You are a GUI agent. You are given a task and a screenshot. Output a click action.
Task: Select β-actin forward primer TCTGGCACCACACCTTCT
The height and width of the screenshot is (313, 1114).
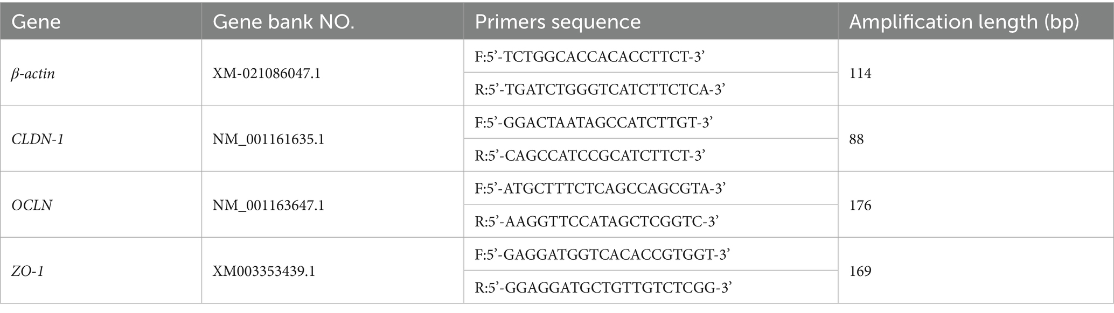pyautogui.click(x=590, y=56)
